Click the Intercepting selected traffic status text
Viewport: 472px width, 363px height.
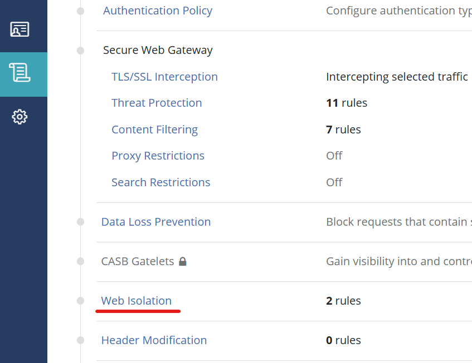click(x=397, y=77)
